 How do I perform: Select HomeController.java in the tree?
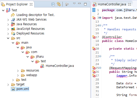60,66
